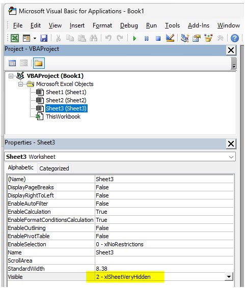Screen dimensions: 245x288
Task: Click the EnableAutoFilter property row
Action: coord(120,204)
